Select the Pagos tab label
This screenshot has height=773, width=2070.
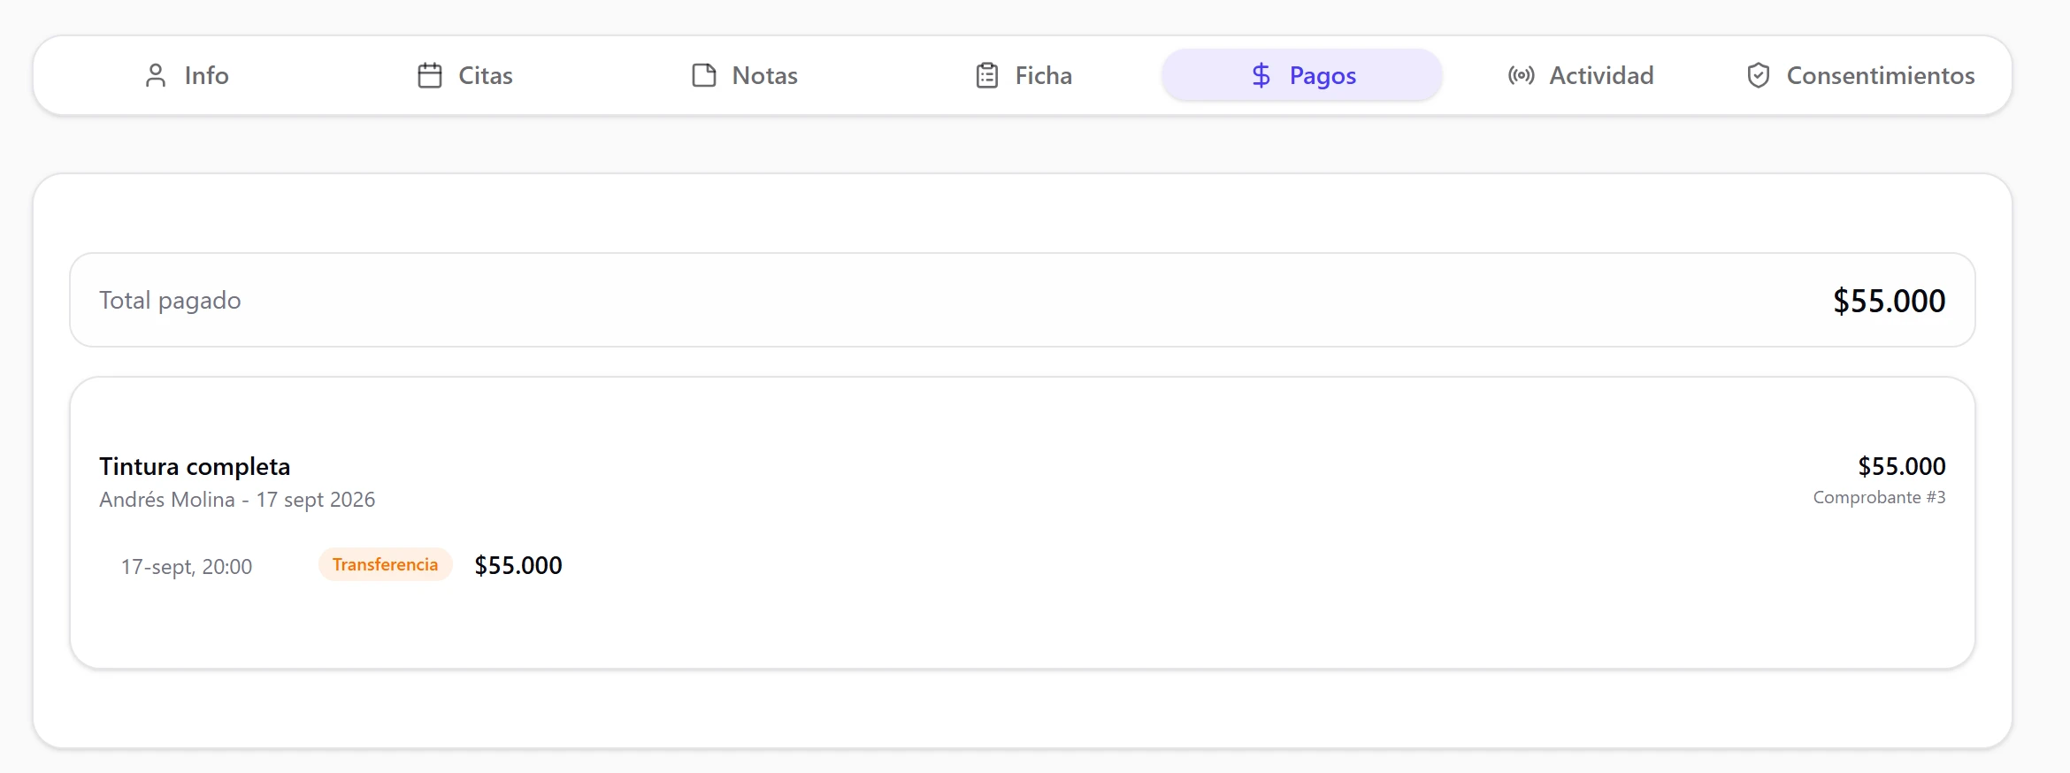tap(1322, 76)
